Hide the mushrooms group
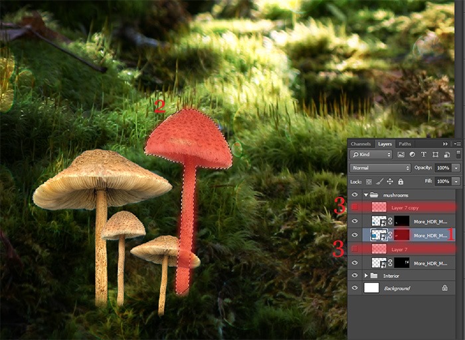465x340 pixels. pyautogui.click(x=355, y=195)
